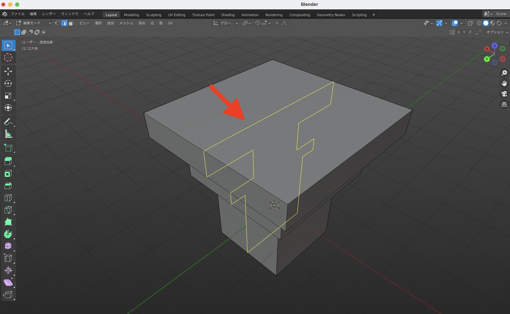Open the transform orientation グロー dropdown
The height and width of the screenshot is (314, 510).
[x=226, y=23]
